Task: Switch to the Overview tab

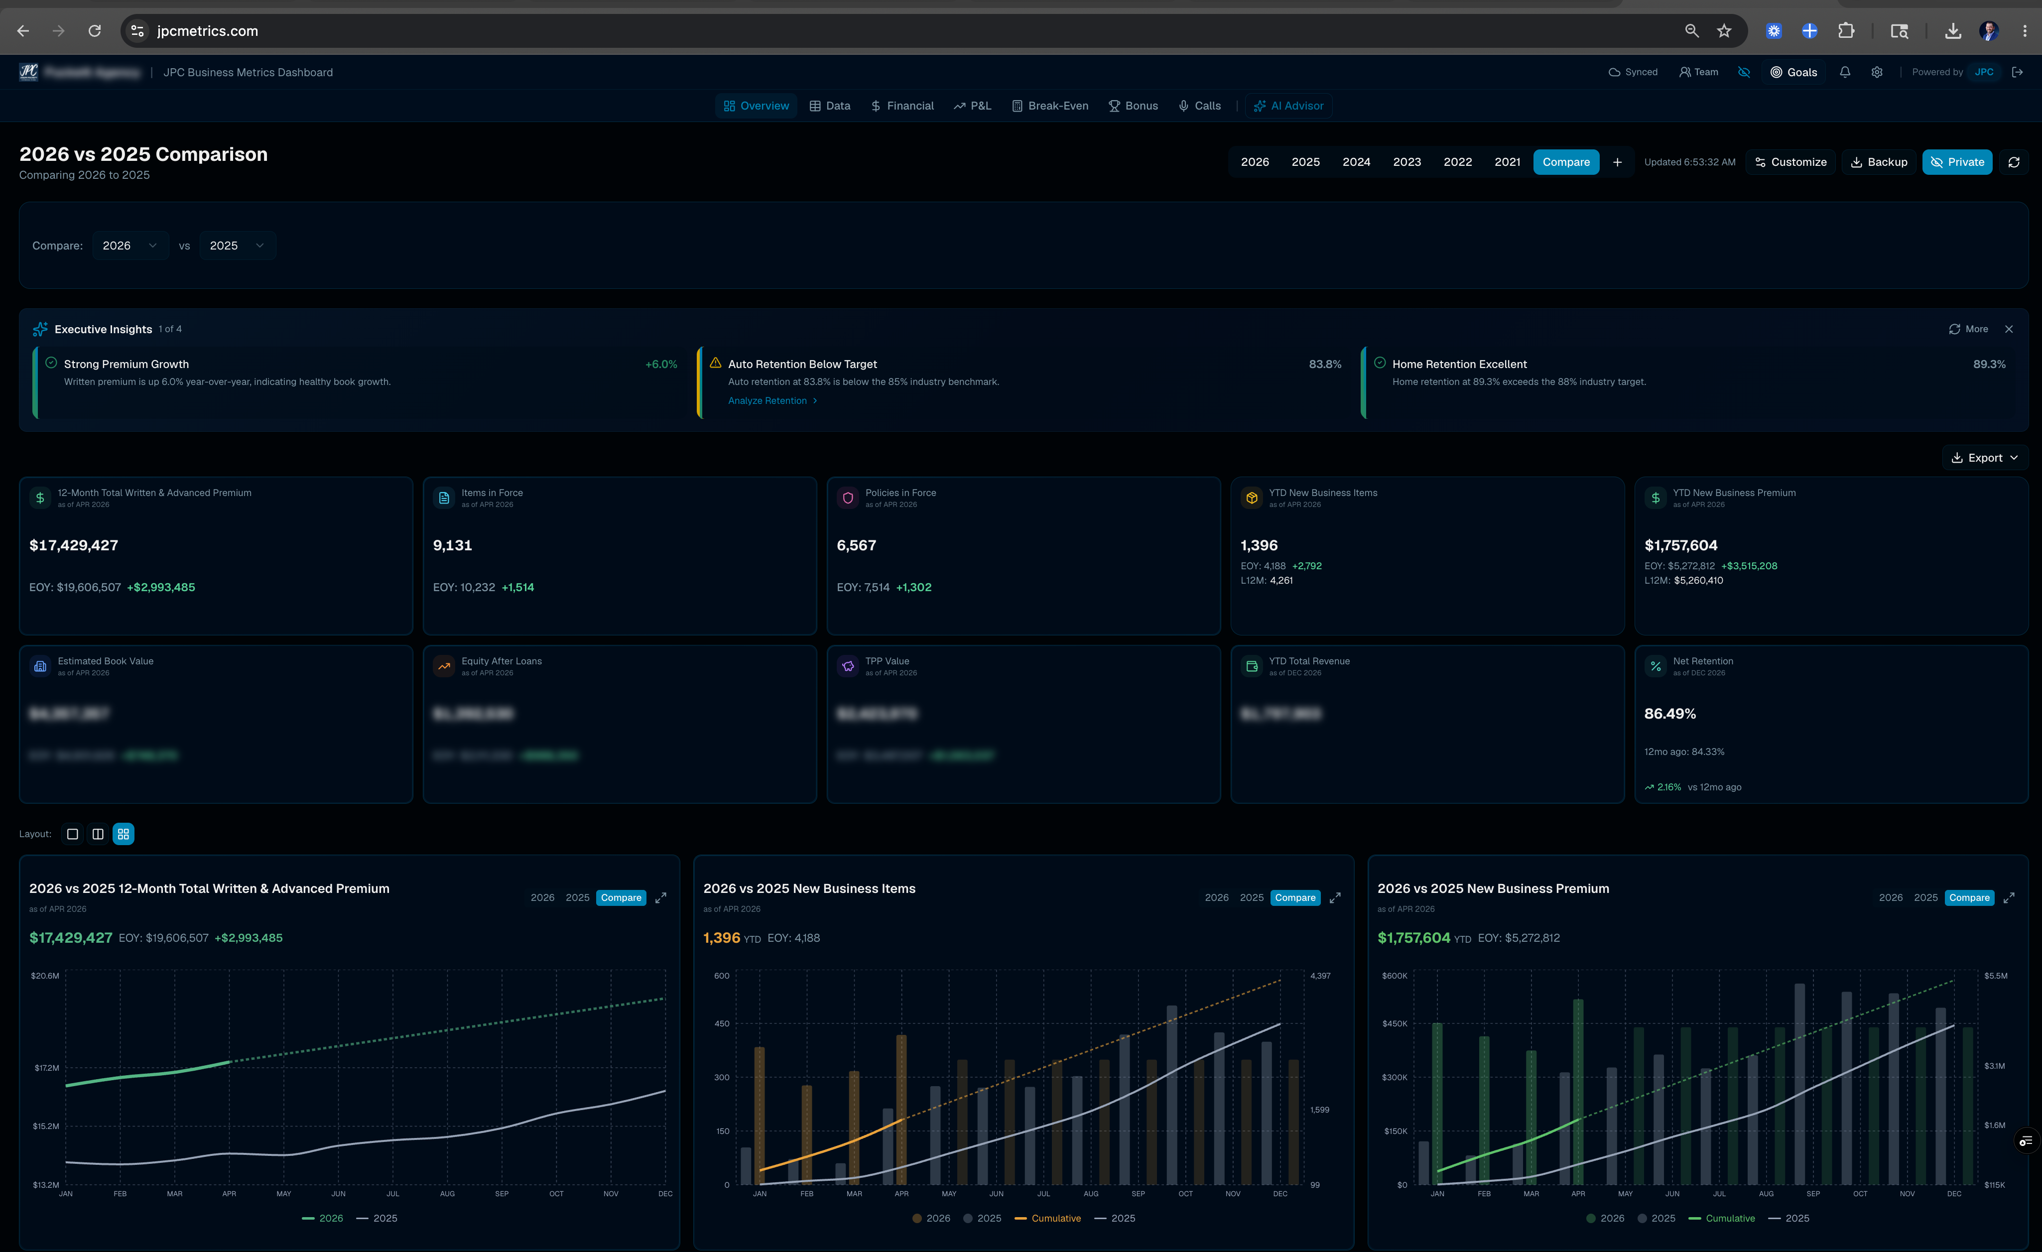Action: click(756, 106)
